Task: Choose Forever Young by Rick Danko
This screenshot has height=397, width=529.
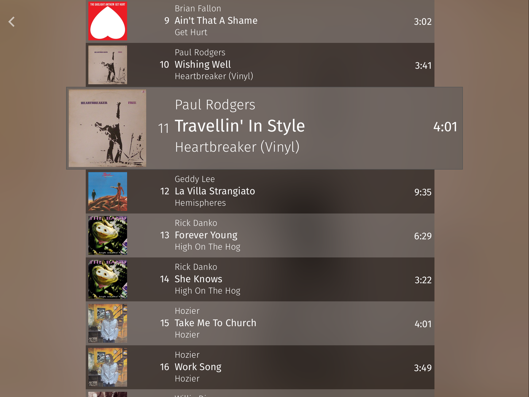Action: (260, 235)
